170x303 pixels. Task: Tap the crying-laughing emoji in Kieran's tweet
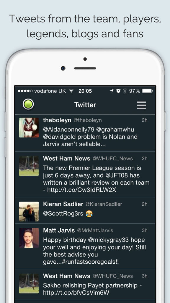pos(89,214)
